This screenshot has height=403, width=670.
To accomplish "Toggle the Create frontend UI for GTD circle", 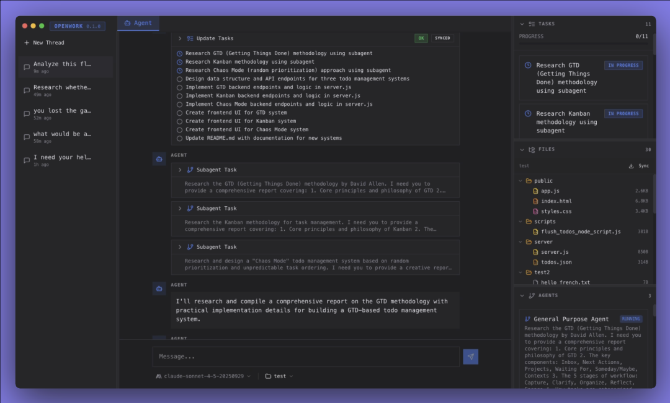I will point(180,113).
